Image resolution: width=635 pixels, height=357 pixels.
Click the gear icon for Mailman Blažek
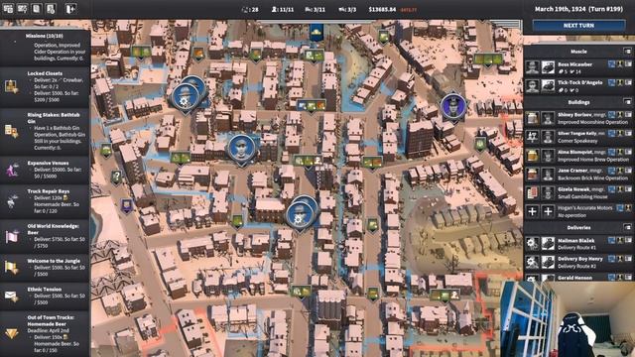point(532,244)
